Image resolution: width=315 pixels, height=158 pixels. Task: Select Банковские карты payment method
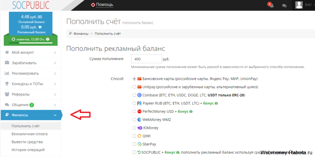click(134, 79)
